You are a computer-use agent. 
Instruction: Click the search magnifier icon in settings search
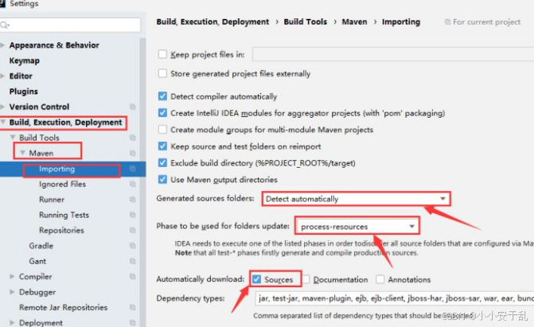tap(5, 25)
